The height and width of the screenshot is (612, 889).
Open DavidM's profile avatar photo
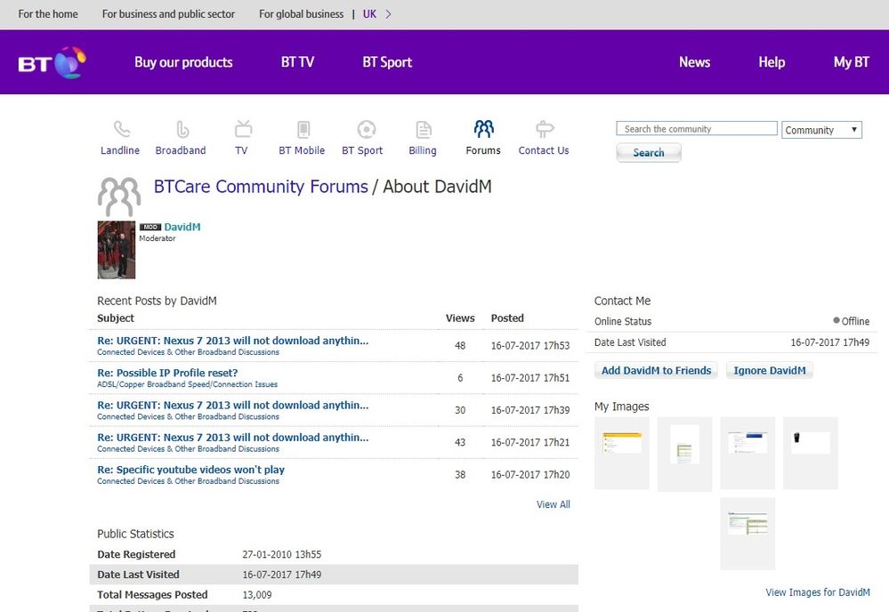point(117,250)
